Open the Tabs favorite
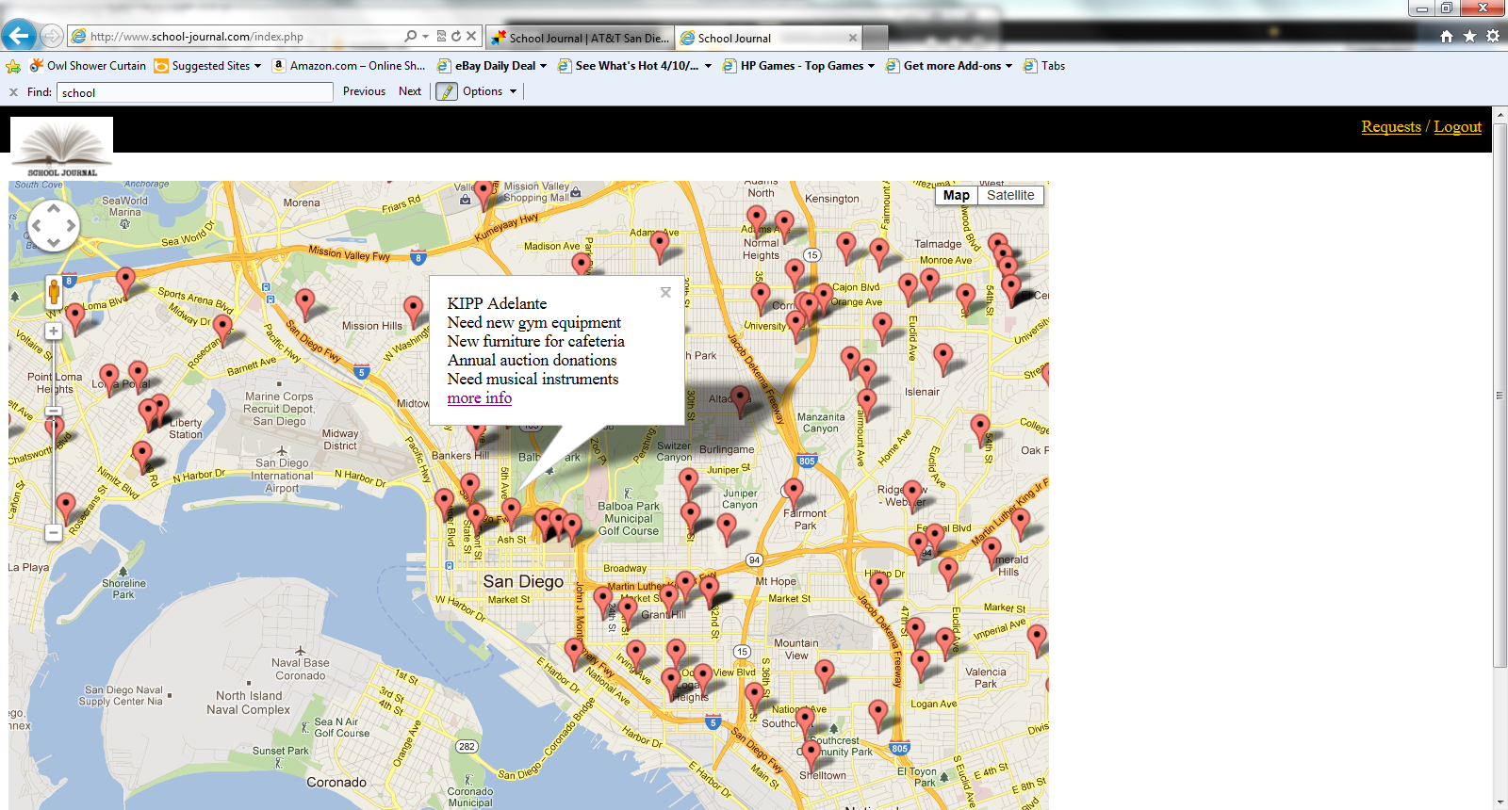1508x810 pixels. (x=1044, y=66)
